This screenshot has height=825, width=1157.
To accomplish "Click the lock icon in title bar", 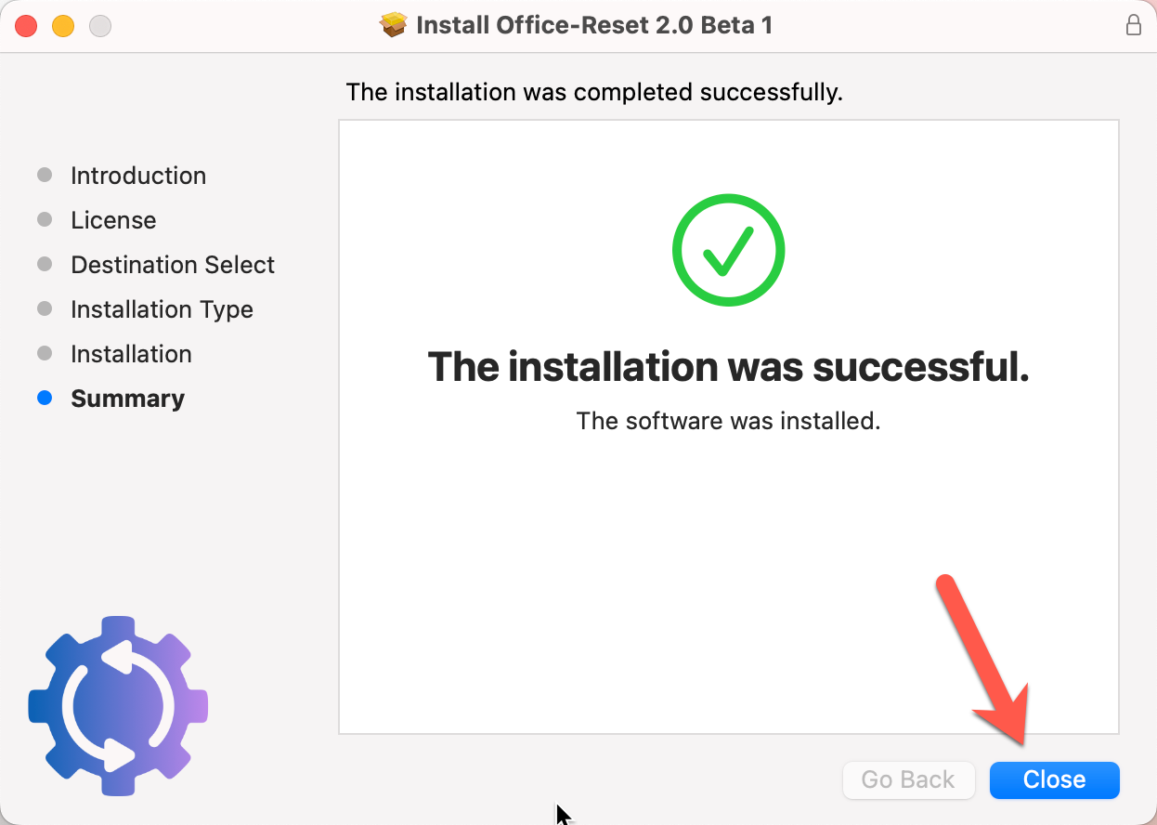I will pos(1133,25).
